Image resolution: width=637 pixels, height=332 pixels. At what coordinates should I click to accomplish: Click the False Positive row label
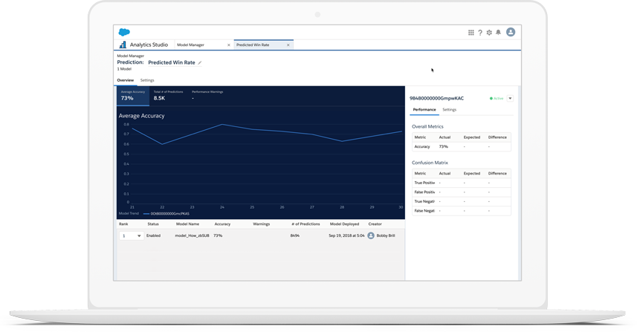pyautogui.click(x=424, y=192)
